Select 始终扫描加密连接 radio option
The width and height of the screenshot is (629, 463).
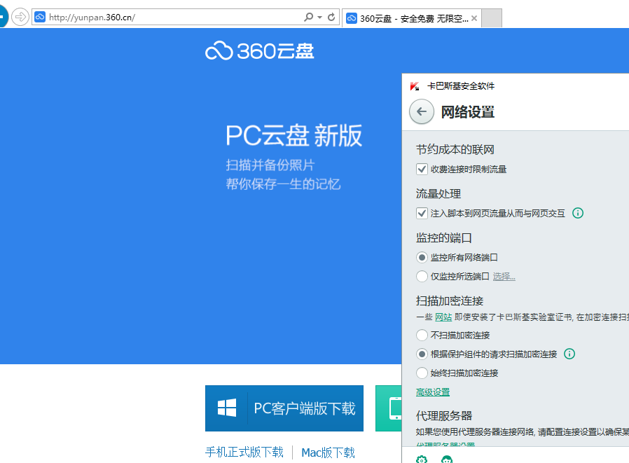pos(422,373)
